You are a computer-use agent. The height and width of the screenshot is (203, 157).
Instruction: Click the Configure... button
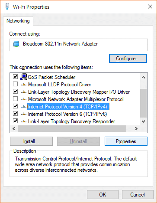(x=128, y=59)
